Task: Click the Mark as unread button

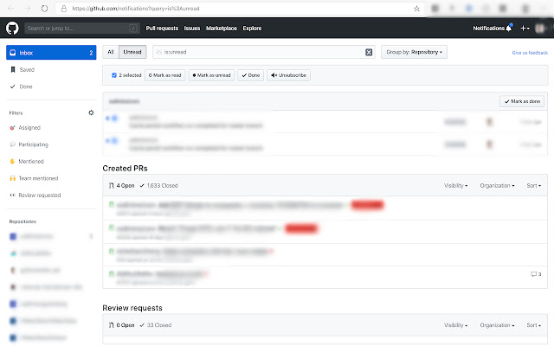Action: pos(211,75)
